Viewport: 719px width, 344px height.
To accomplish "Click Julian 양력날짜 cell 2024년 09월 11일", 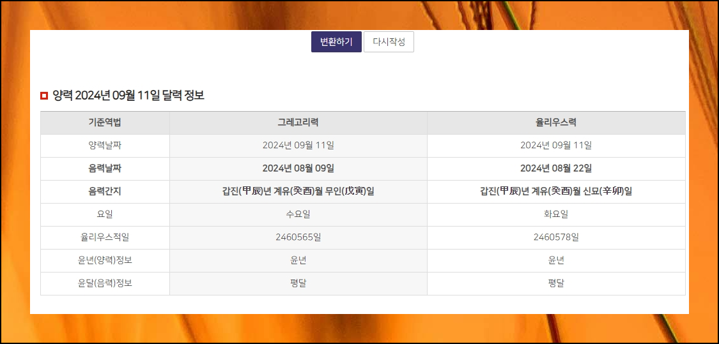I will tap(556, 146).
